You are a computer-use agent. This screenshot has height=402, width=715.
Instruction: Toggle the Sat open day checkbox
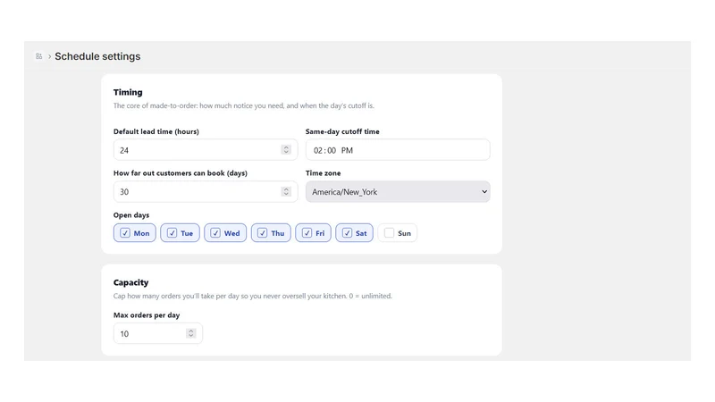pos(347,233)
